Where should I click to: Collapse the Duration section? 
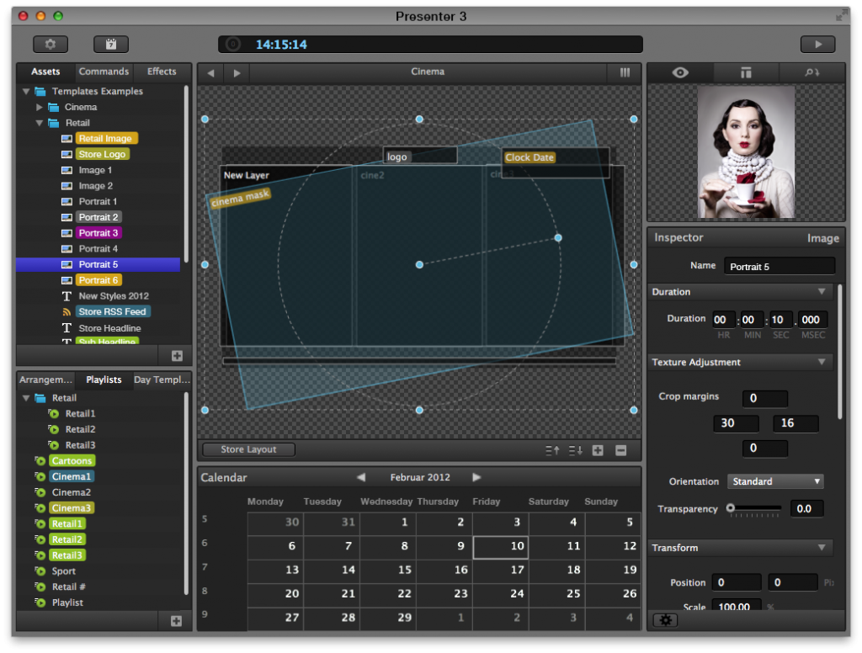[x=822, y=292]
